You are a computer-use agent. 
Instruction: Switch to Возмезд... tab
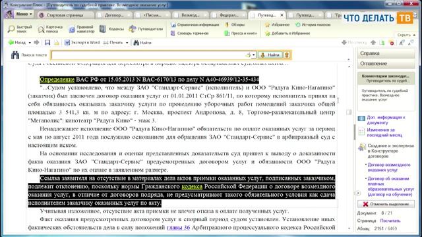(191, 15)
